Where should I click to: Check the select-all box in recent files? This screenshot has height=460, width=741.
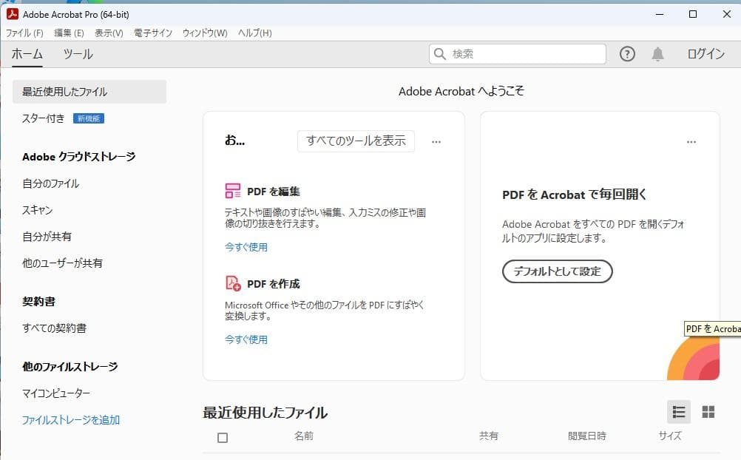(x=221, y=438)
